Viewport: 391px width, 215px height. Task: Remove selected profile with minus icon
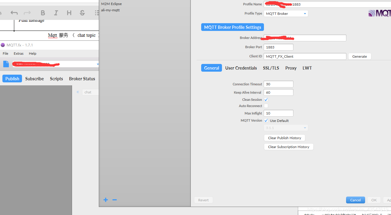pyautogui.click(x=115, y=200)
